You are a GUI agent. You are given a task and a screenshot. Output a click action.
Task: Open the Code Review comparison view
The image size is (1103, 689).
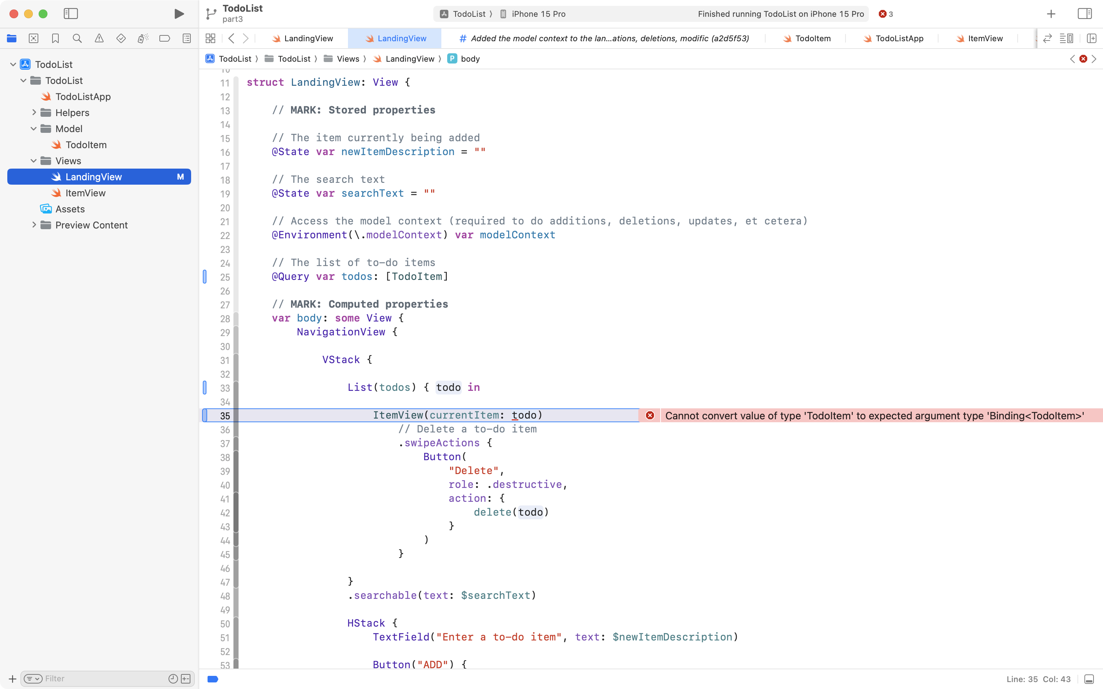coord(1047,38)
